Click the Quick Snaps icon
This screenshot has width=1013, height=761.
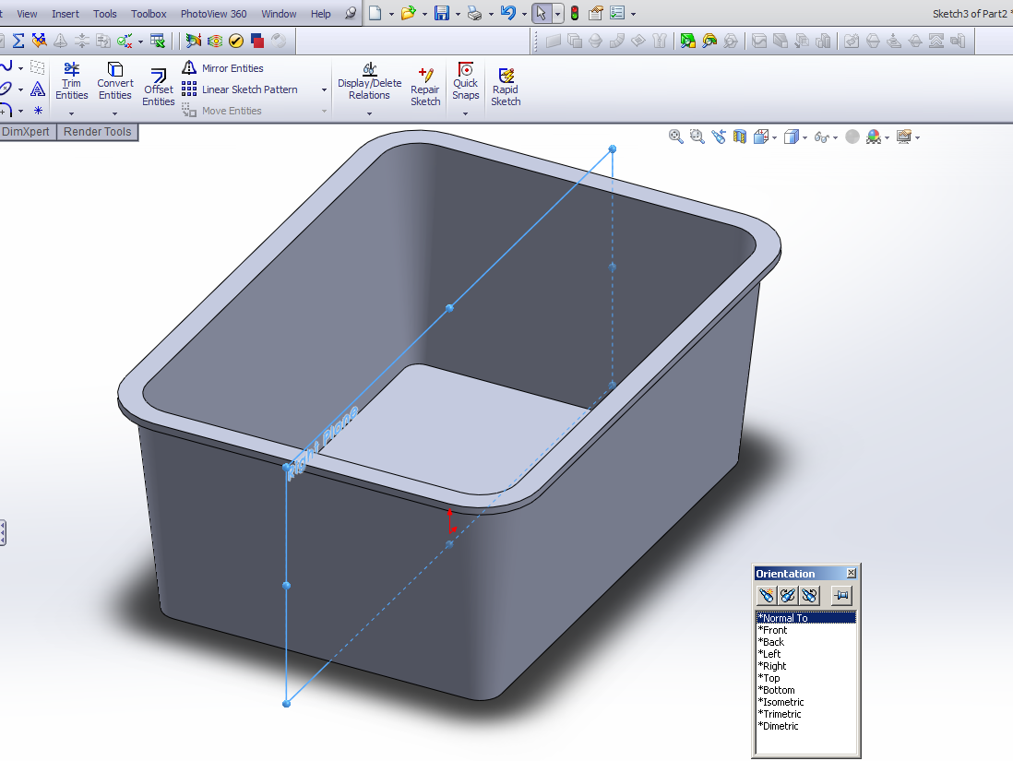465,81
